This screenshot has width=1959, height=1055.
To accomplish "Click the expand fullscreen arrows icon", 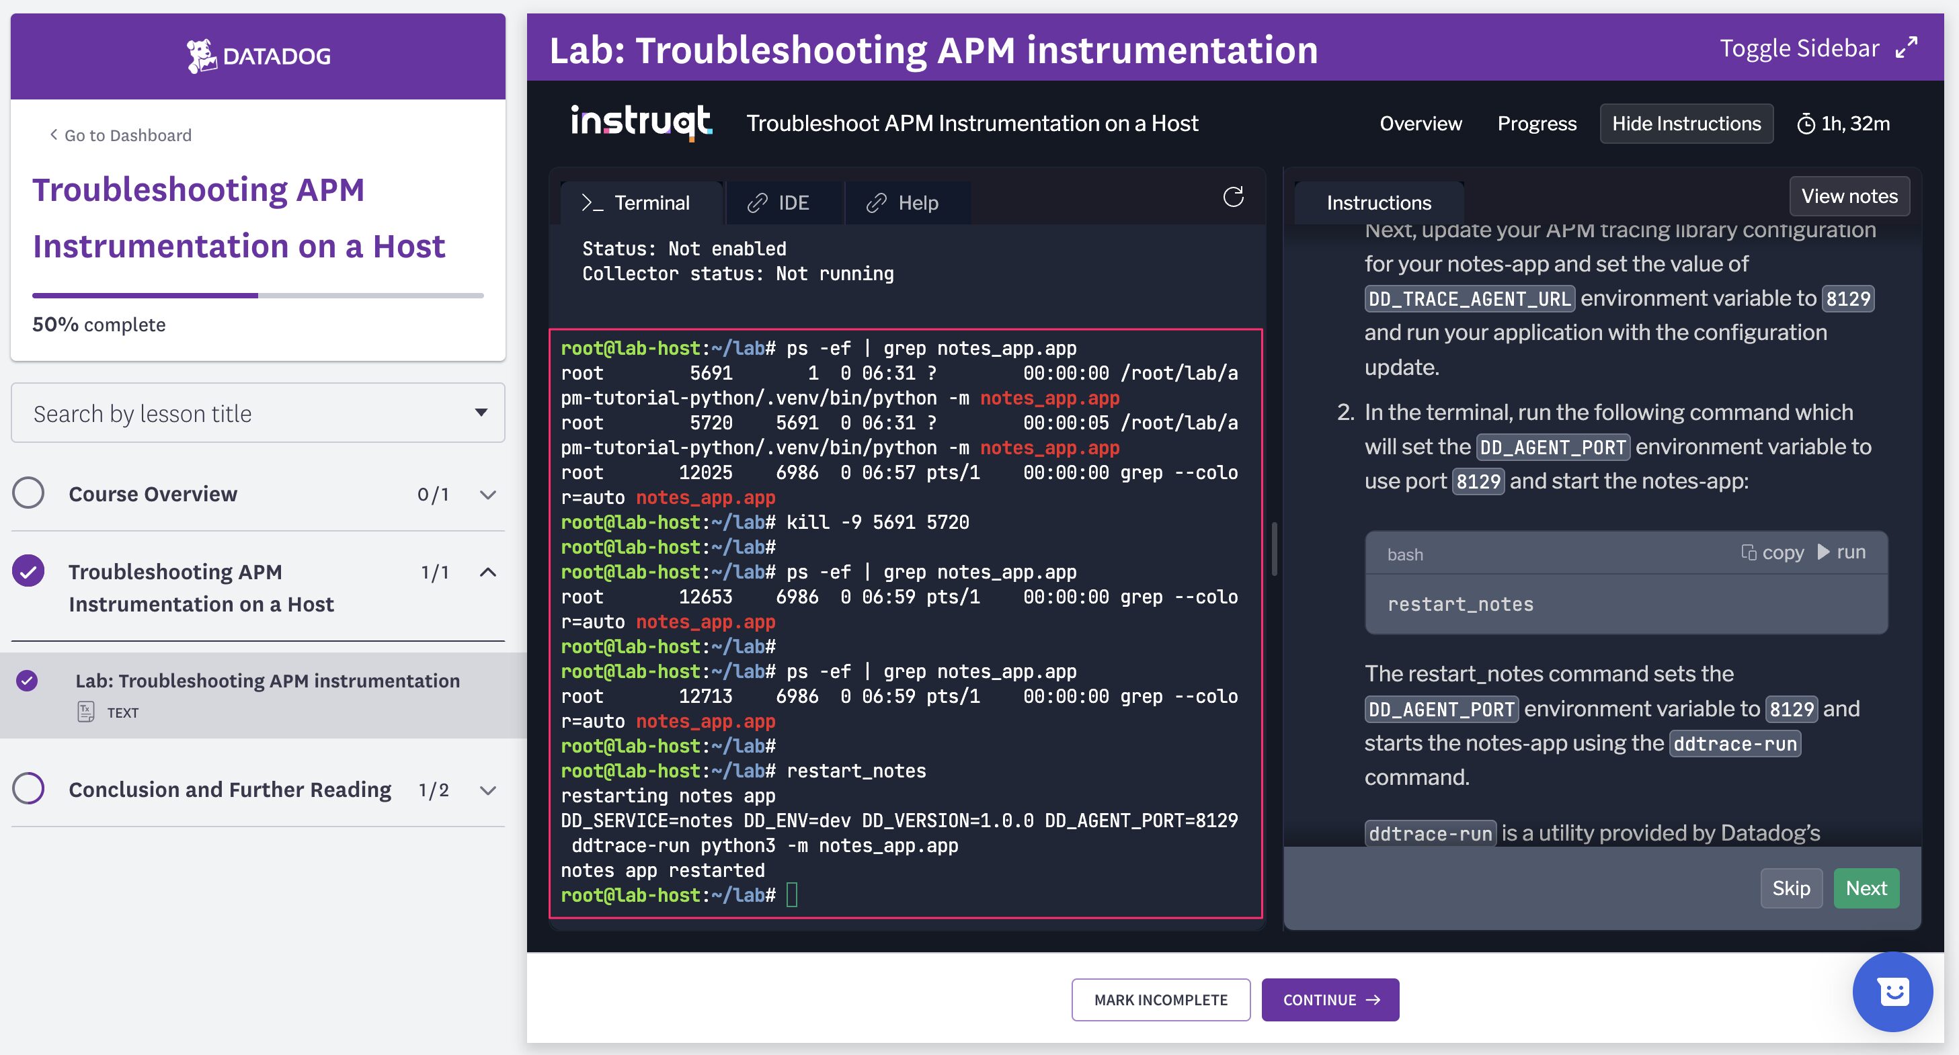I will point(1906,48).
